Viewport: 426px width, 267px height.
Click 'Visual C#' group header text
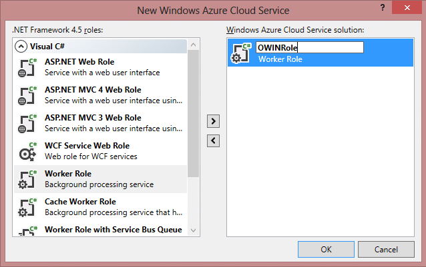click(47, 47)
